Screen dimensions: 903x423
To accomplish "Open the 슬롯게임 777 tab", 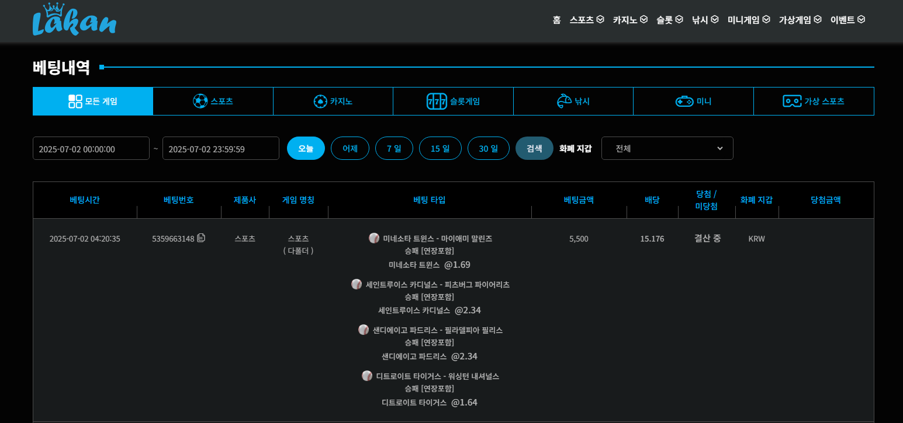I will point(453,102).
